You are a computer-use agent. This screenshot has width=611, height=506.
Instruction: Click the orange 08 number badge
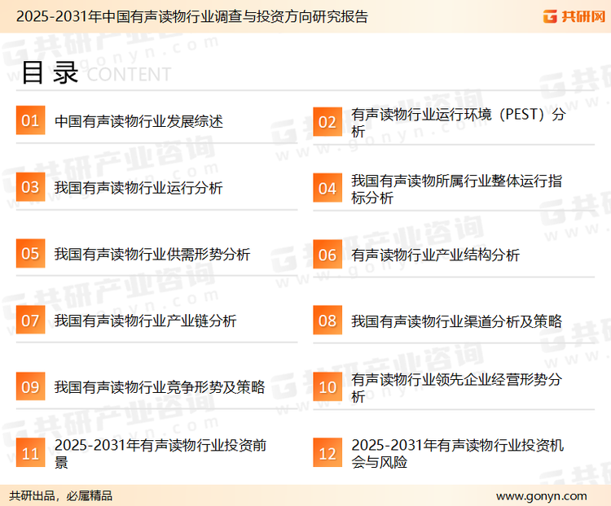327,321
